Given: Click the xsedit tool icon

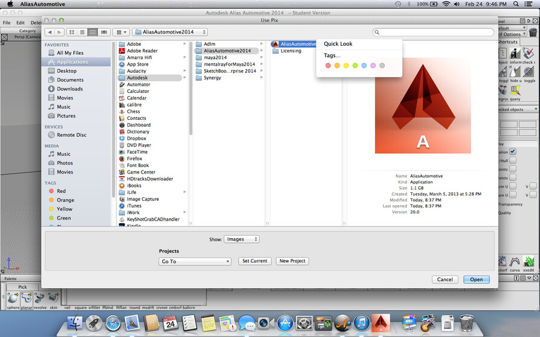Looking at the screenshot, I should point(529,262).
